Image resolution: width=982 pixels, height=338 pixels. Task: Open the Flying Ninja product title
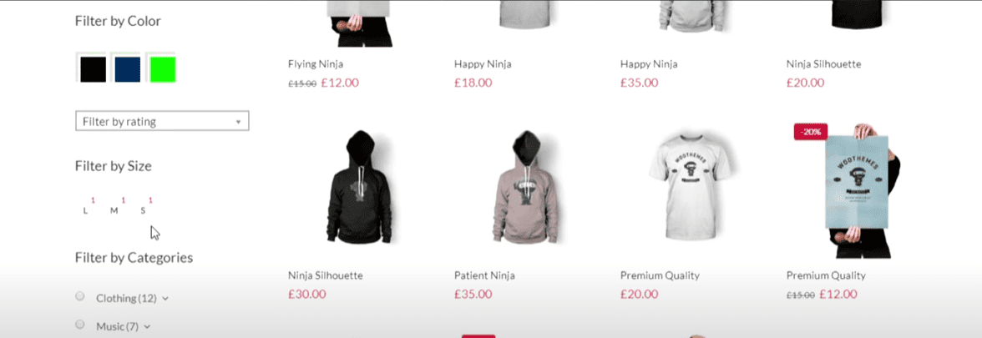pyautogui.click(x=316, y=63)
